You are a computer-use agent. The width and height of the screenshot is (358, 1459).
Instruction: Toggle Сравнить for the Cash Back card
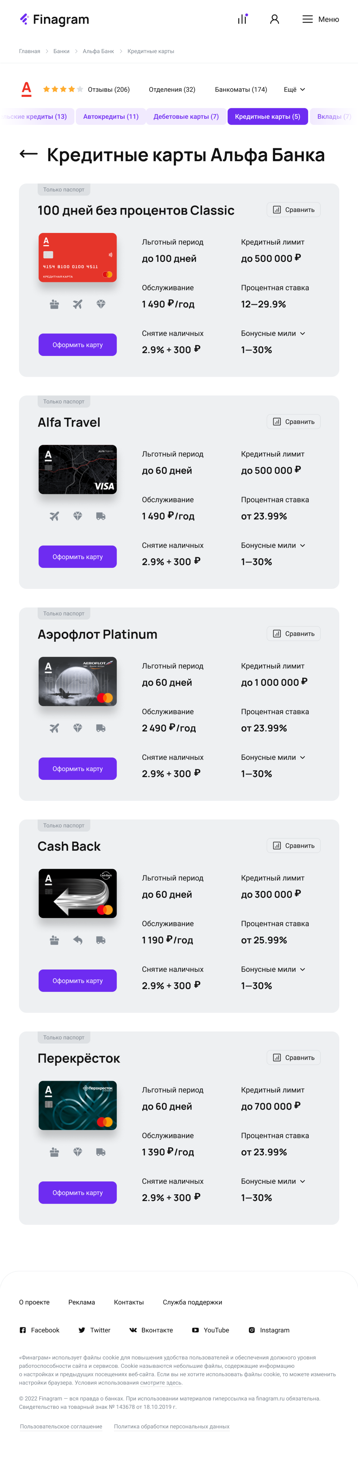tap(293, 845)
